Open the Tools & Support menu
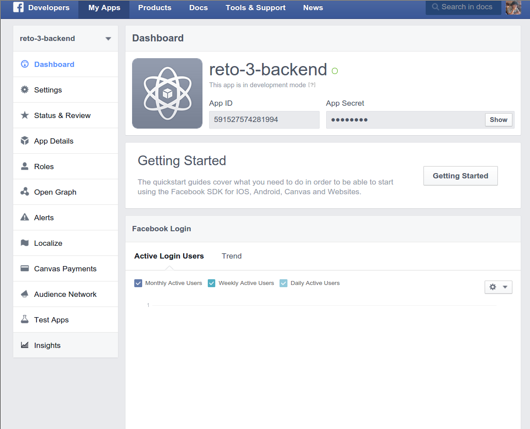Viewport: 530px width, 429px height. [256, 8]
